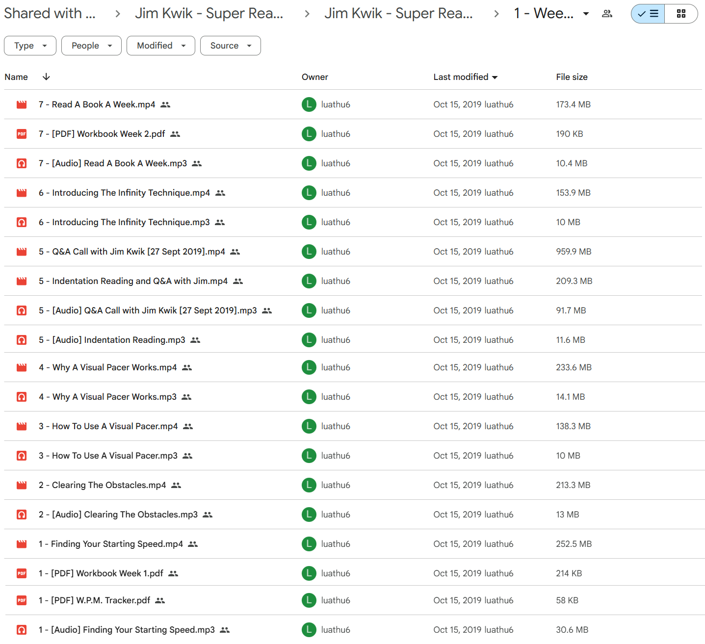Click audio icon of [Audio] Indentation Reading.mp3

(x=22, y=340)
